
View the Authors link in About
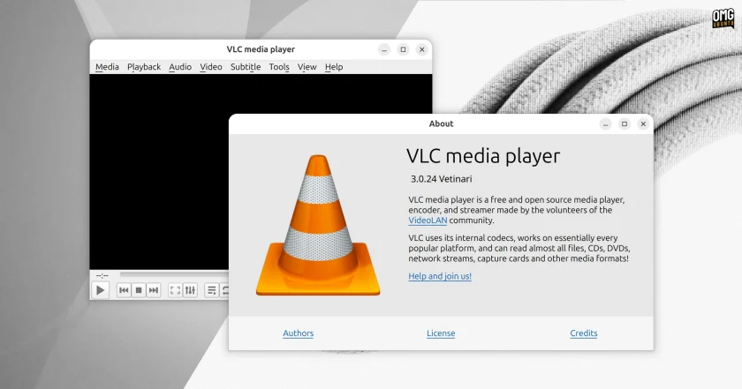pyautogui.click(x=299, y=333)
